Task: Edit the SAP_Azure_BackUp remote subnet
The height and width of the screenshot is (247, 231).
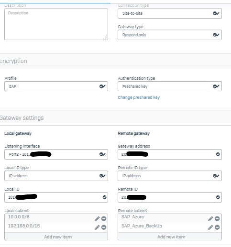Action: pyautogui.click(x=210, y=227)
